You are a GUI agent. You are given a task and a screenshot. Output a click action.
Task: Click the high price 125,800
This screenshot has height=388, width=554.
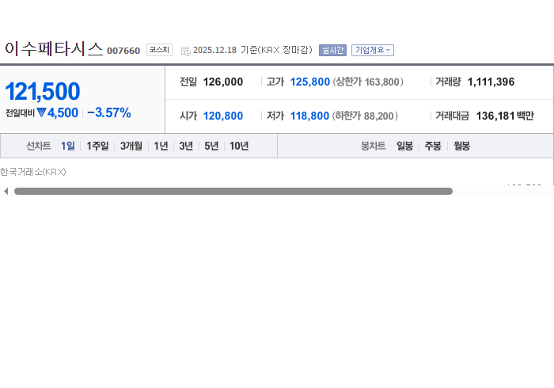point(310,82)
